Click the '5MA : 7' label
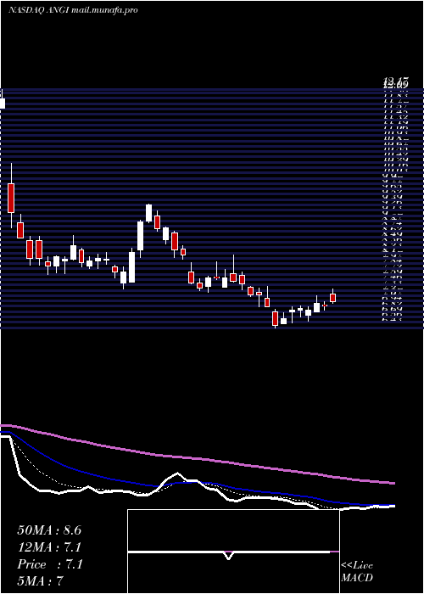424x594 pixels. click(40, 580)
